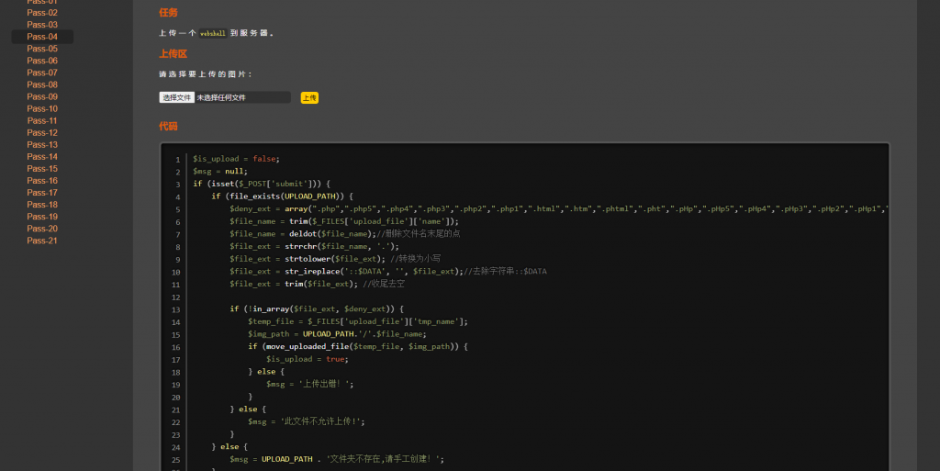
Task: Go to Pass-16
Action: [x=42, y=181]
